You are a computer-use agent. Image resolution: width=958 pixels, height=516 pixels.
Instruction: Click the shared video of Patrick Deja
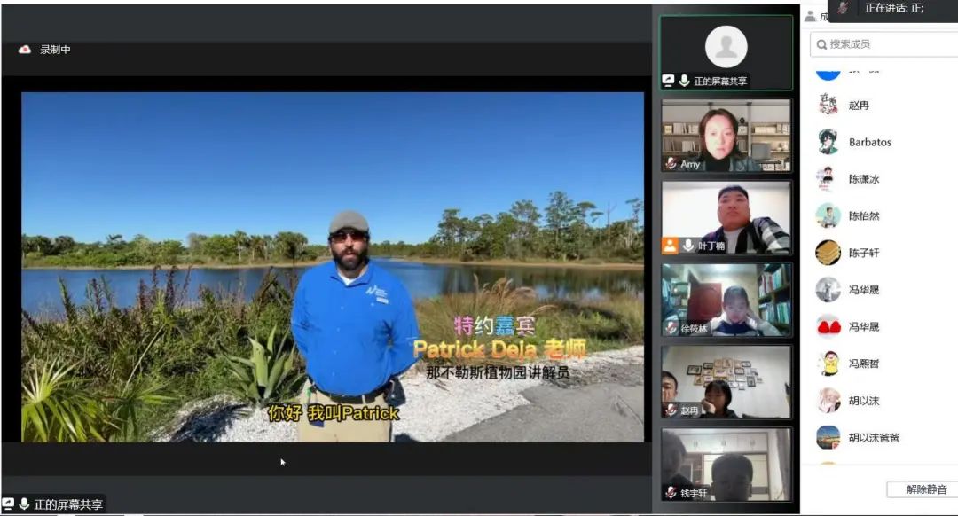333,267
